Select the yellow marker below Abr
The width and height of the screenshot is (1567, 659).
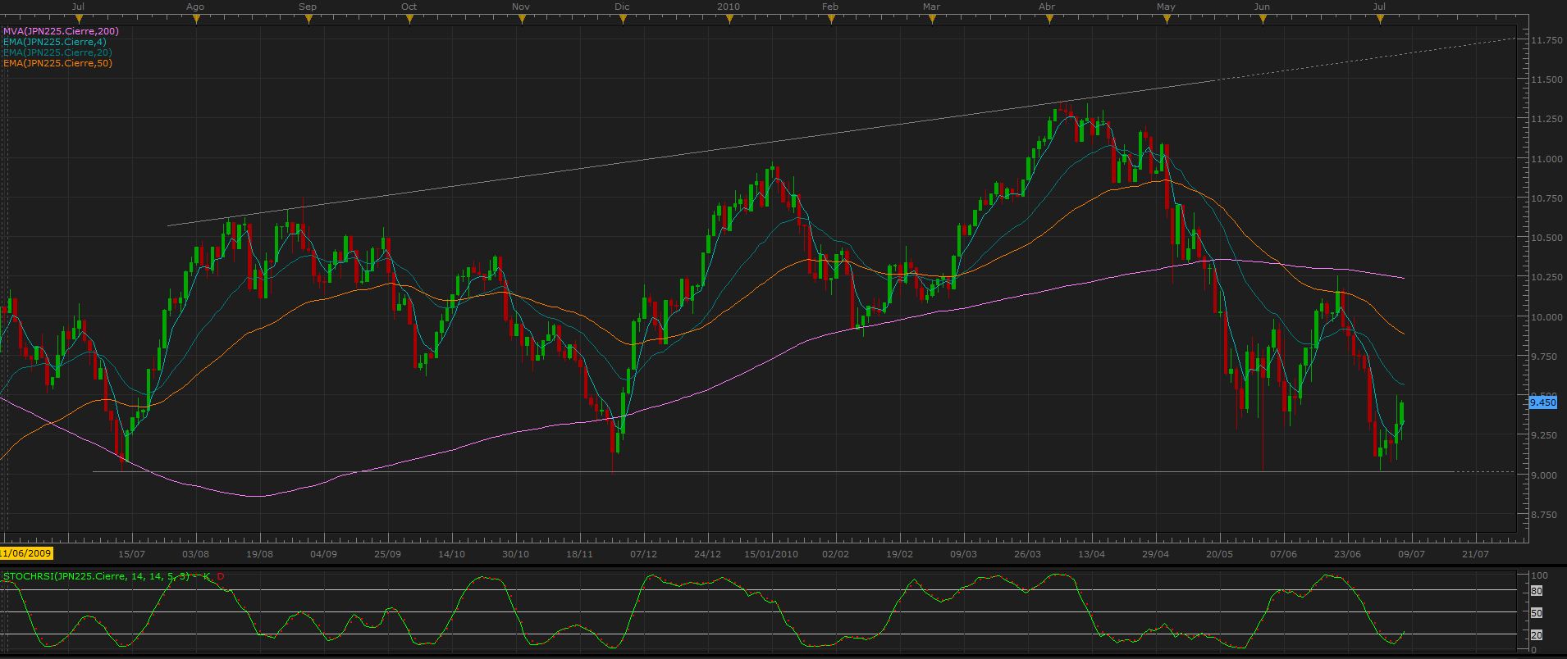(x=1049, y=20)
